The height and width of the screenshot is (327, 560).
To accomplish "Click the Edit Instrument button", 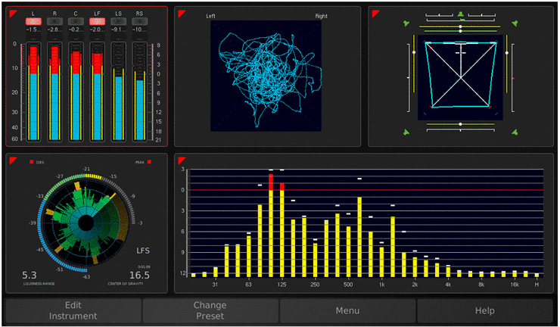I will click(x=73, y=310).
